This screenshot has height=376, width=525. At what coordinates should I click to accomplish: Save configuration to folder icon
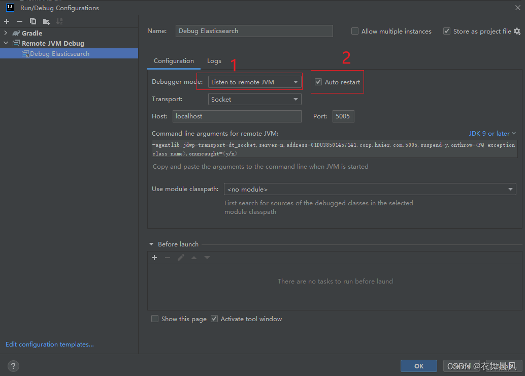pyautogui.click(x=46, y=21)
